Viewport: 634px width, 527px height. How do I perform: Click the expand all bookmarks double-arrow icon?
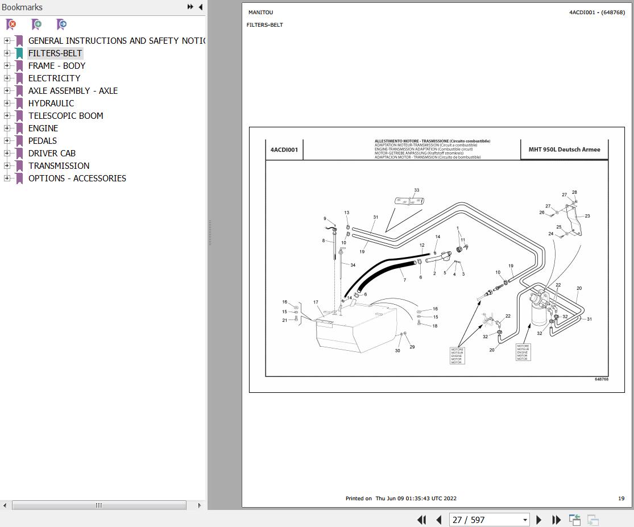190,7
